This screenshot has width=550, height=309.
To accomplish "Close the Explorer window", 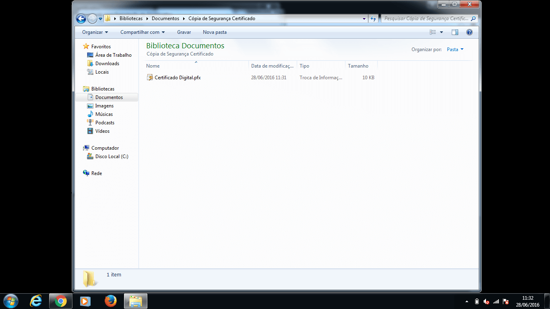I will click(x=469, y=4).
